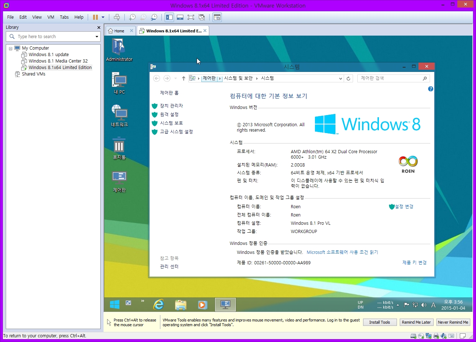This screenshot has width=476, height=342.
Task: Select Windows 8.1 update in Library
Action: [x=49, y=55]
